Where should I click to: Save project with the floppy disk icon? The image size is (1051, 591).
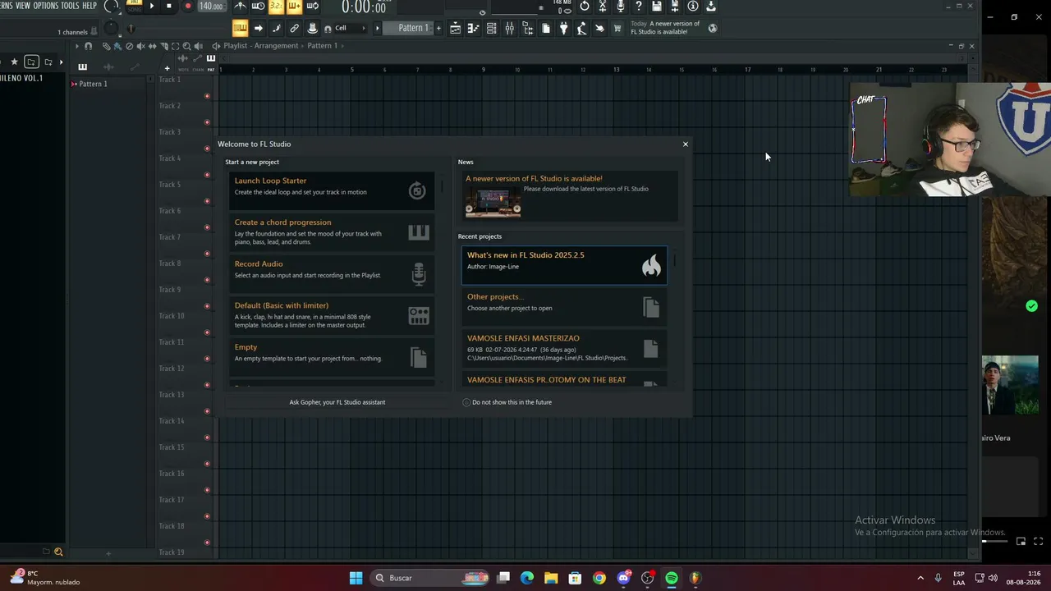(x=657, y=6)
